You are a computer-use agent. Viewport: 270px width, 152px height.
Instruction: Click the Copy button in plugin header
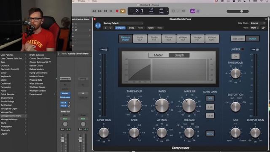(x=131, y=28)
